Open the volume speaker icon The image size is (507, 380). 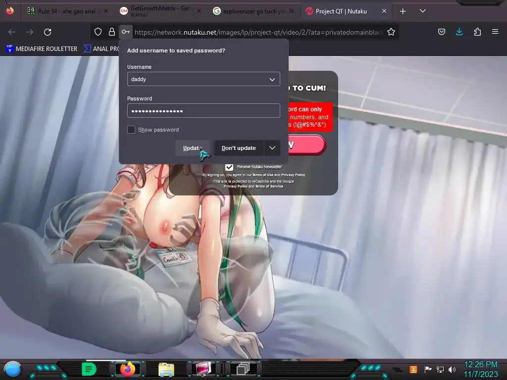[x=452, y=369]
